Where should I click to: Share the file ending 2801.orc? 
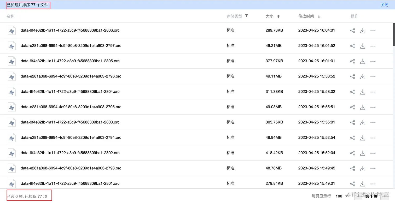352,184
